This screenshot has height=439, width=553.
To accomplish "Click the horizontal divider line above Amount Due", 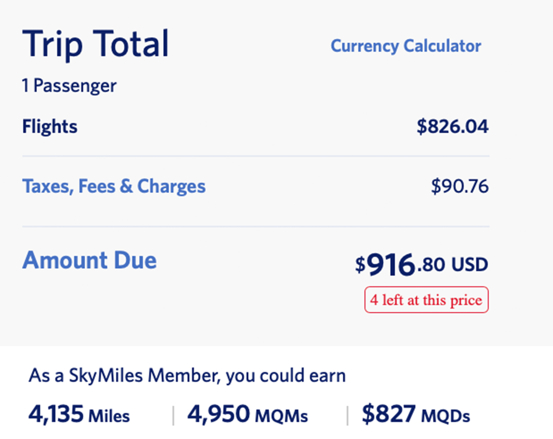I will point(255,227).
